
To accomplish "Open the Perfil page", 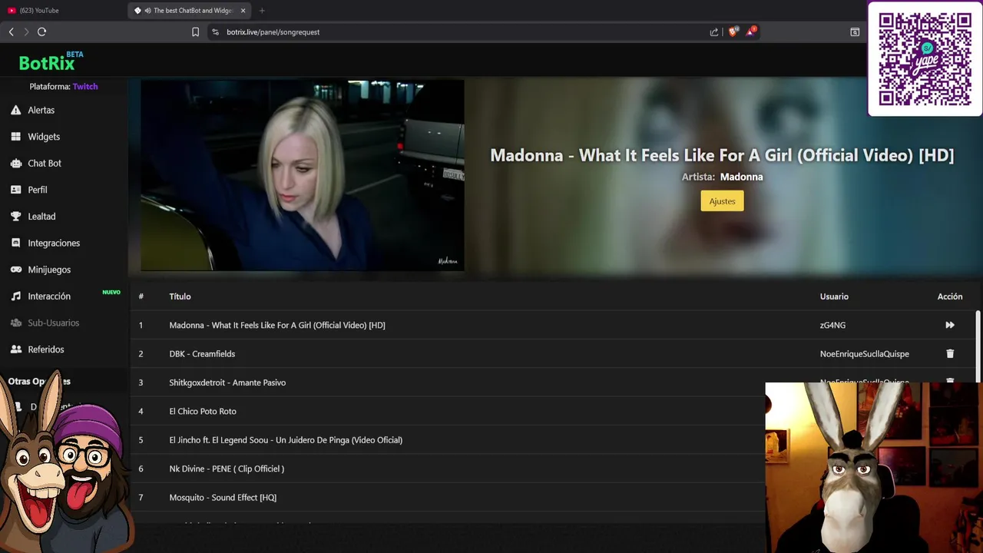I will [x=38, y=190].
